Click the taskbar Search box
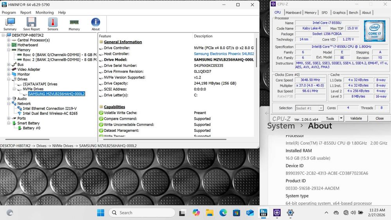Screen dimensions: 391x220 coord(142,213)
